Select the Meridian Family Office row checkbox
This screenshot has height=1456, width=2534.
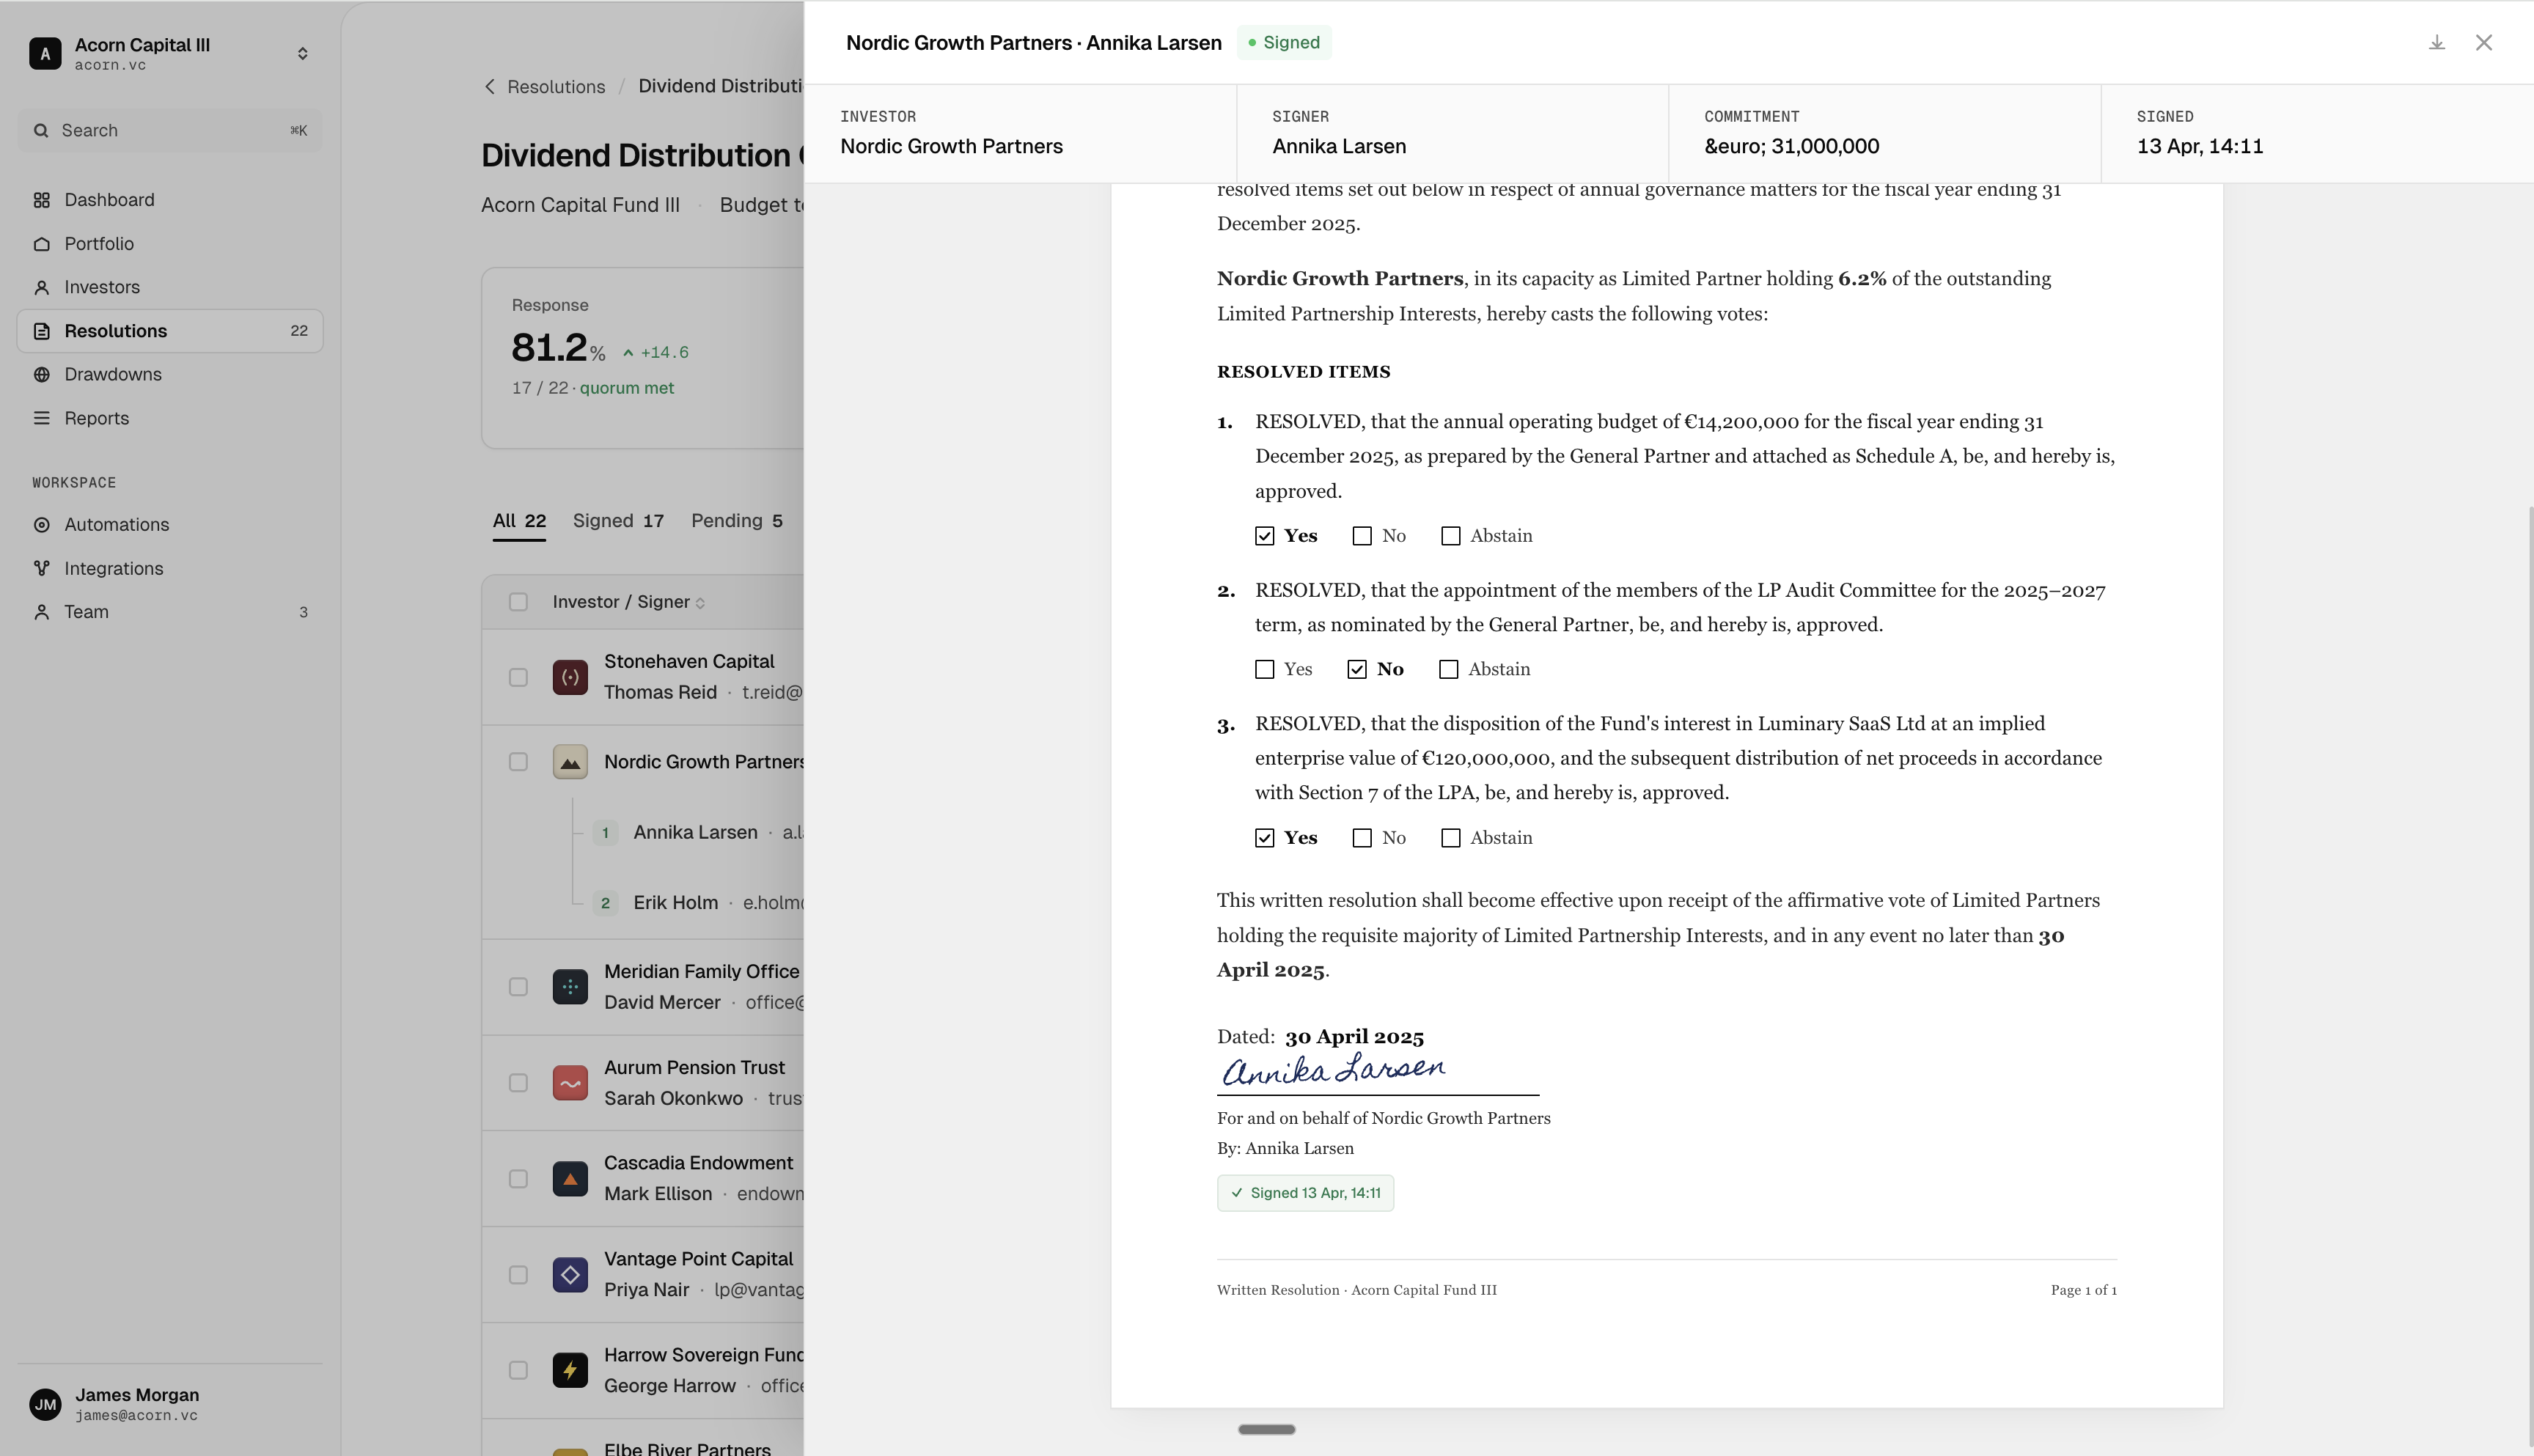(518, 987)
